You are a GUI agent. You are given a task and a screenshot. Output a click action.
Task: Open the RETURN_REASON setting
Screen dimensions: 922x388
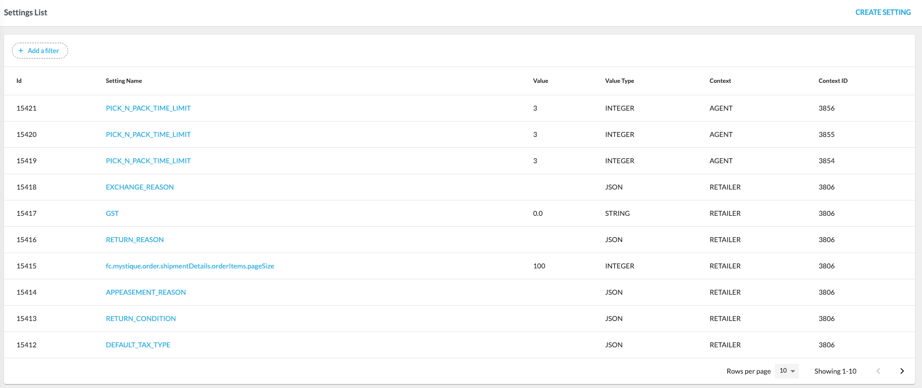click(x=135, y=240)
